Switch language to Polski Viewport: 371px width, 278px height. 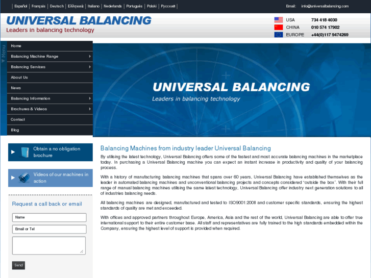(152, 6)
